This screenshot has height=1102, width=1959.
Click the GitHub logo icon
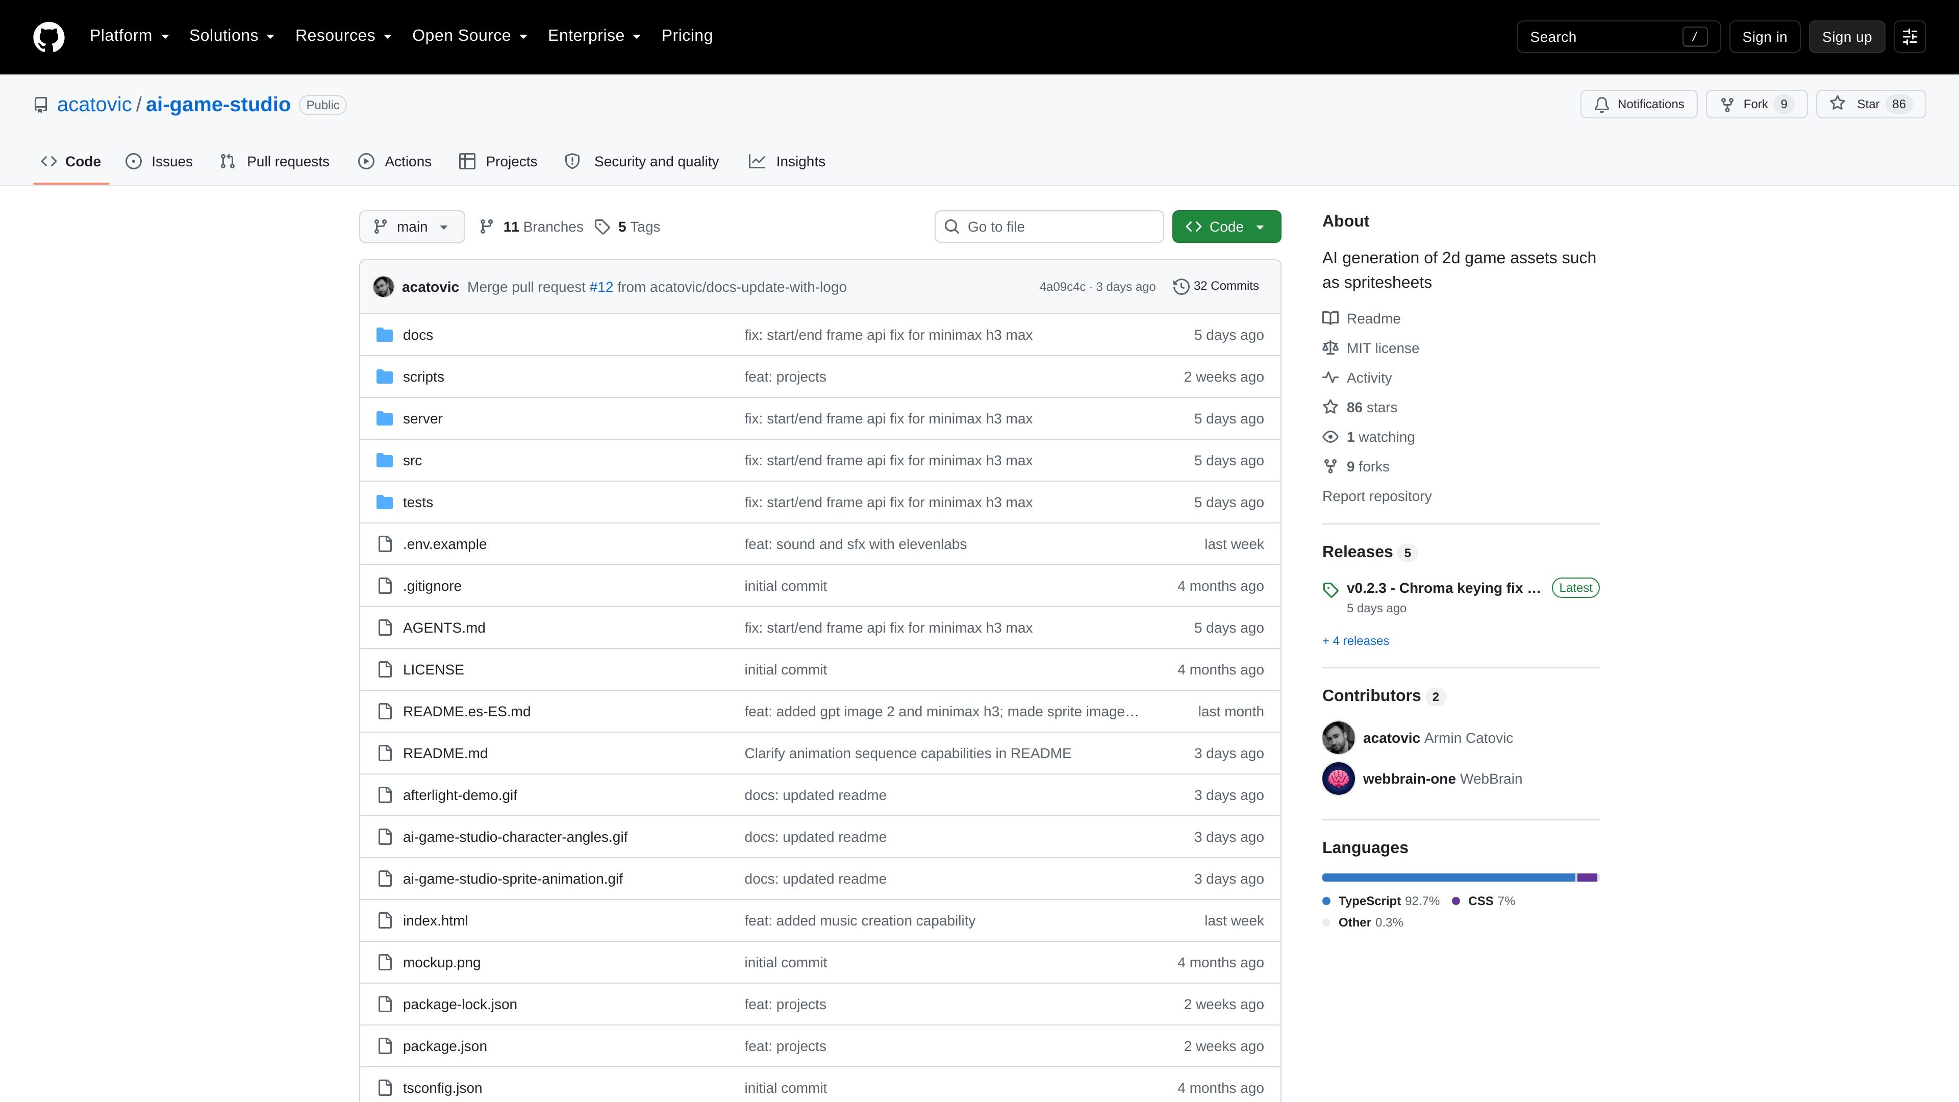(48, 37)
